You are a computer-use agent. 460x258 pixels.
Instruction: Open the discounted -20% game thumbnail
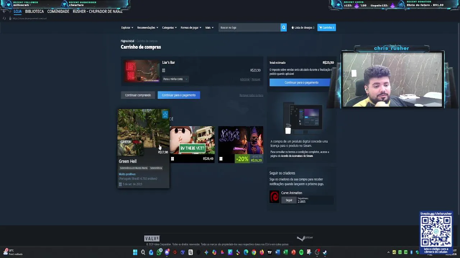(x=241, y=140)
